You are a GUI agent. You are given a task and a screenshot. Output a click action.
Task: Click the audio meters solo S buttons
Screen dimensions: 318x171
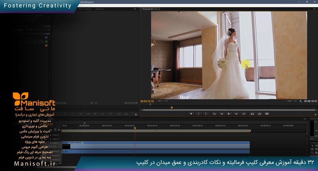[312, 139]
